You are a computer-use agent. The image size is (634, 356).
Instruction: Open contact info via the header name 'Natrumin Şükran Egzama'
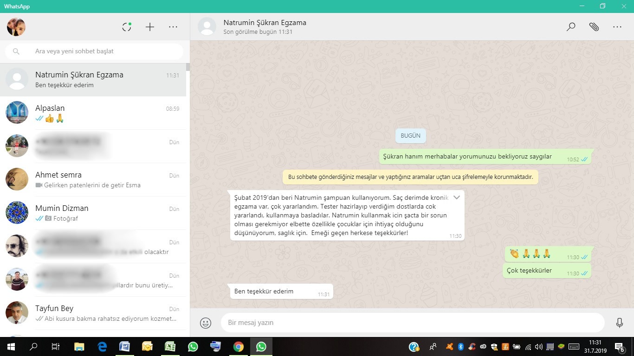coord(265,23)
